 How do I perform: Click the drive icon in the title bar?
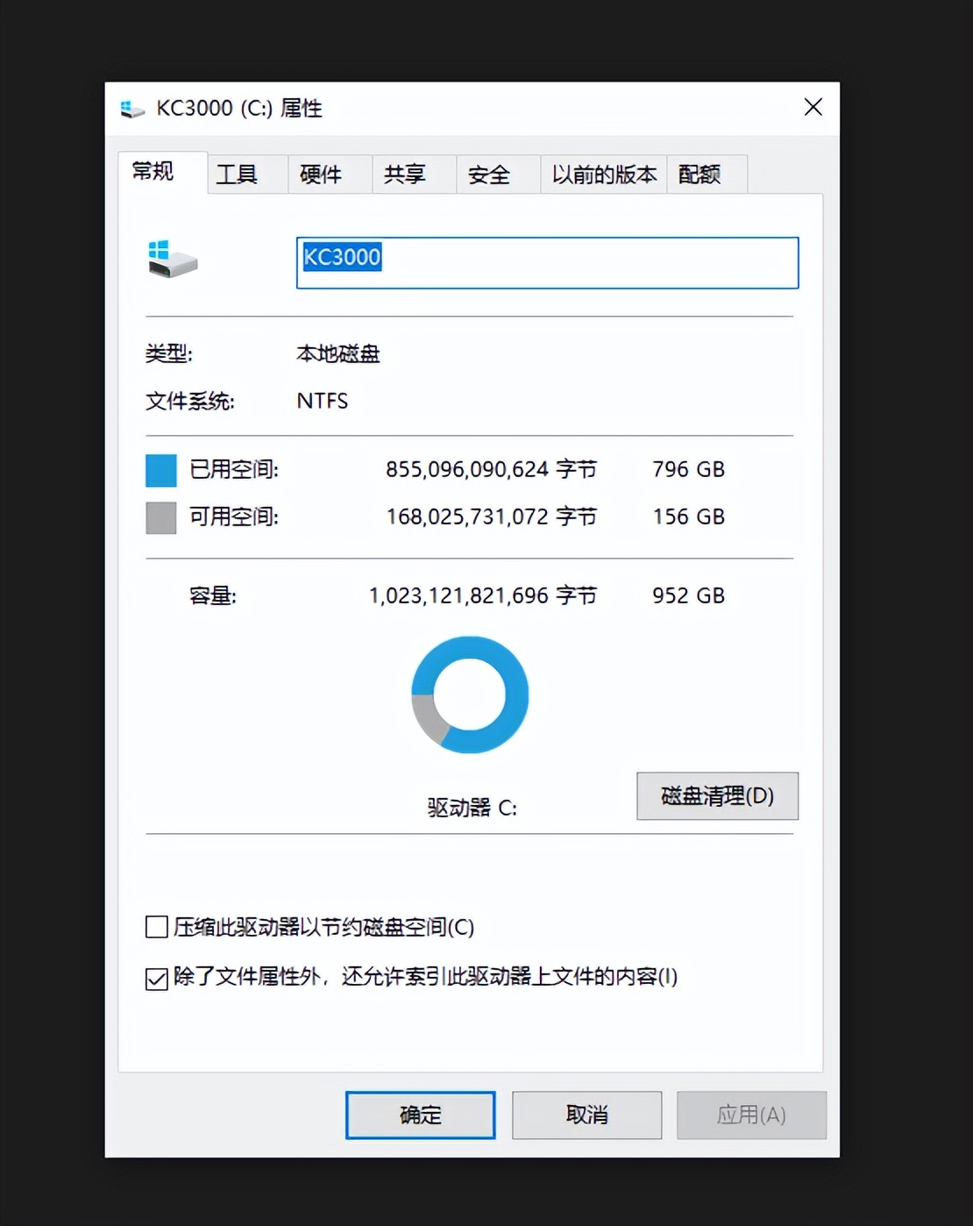(x=131, y=107)
